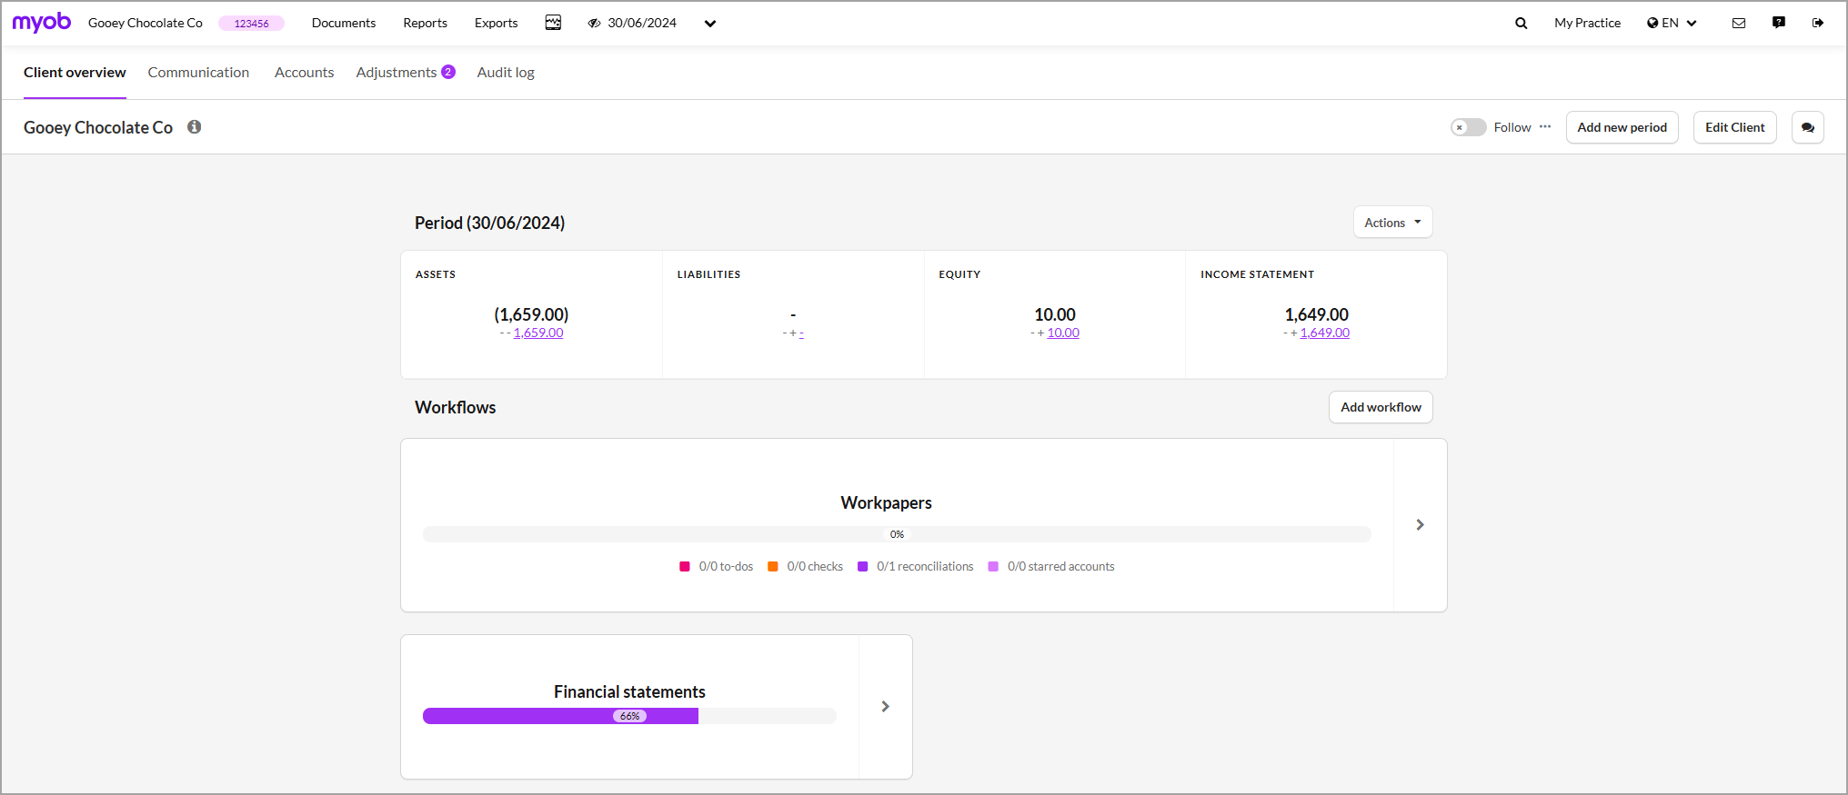Open the help question bubble icon
The image size is (1848, 795).
point(1779,23)
